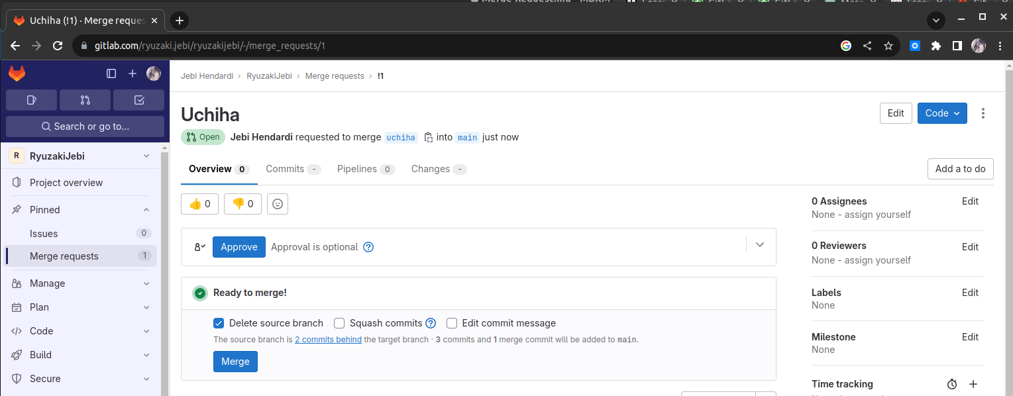Screen dimensions: 1013x396
Task: Open the Code dropdown button
Action: (x=941, y=113)
